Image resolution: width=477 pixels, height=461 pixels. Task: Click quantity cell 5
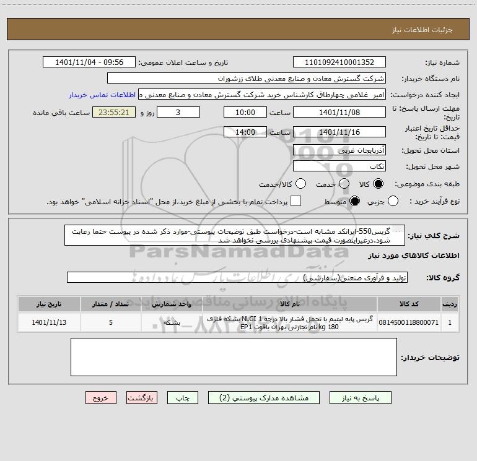pos(111,322)
